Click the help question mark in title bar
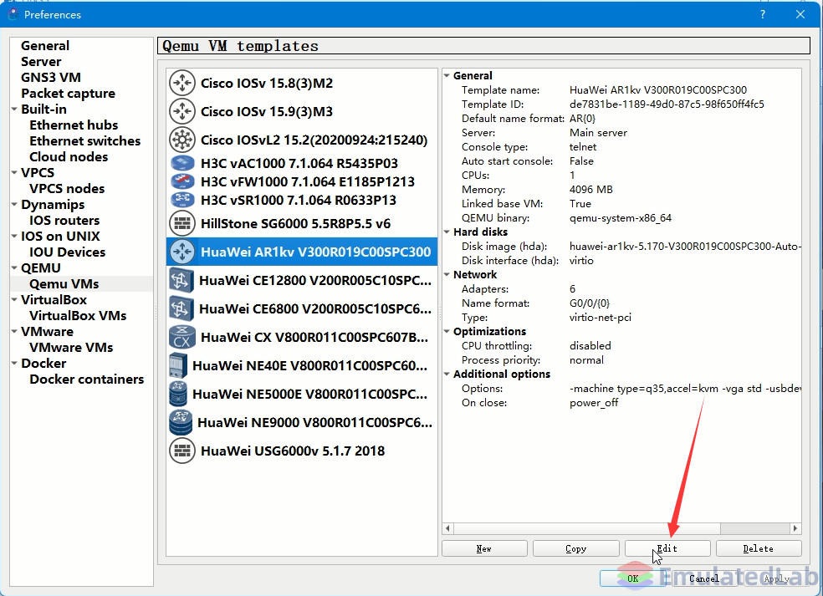 763,15
